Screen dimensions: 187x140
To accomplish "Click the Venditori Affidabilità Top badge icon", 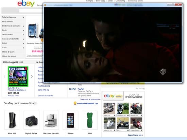I will [75, 103].
